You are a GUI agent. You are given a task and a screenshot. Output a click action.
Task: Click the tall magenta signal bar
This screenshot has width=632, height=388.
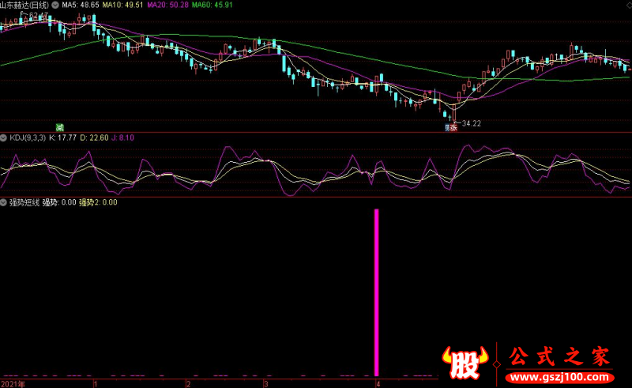pos(377,292)
